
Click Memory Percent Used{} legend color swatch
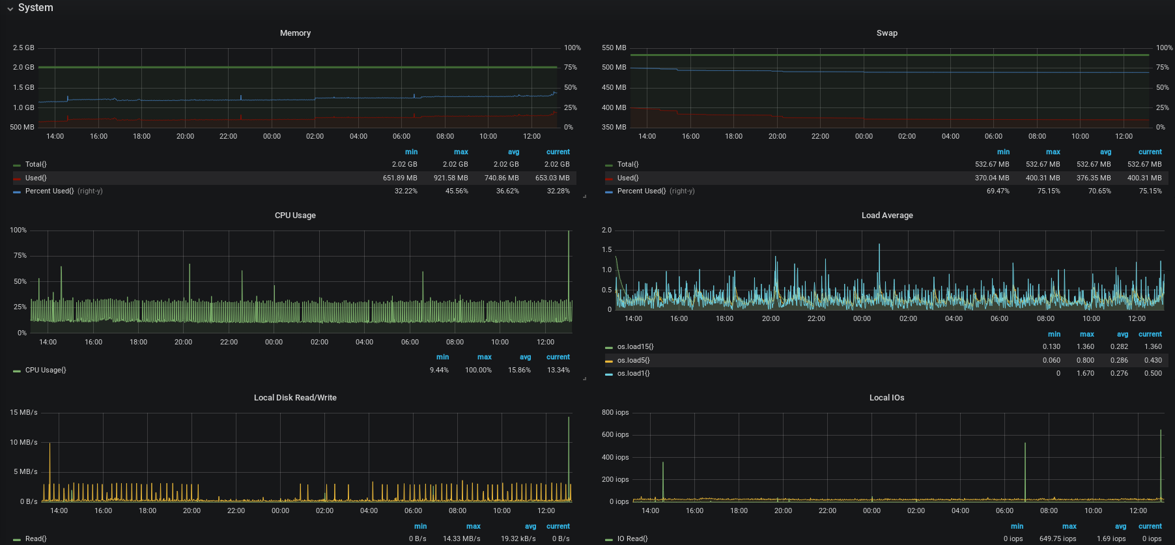tap(17, 191)
